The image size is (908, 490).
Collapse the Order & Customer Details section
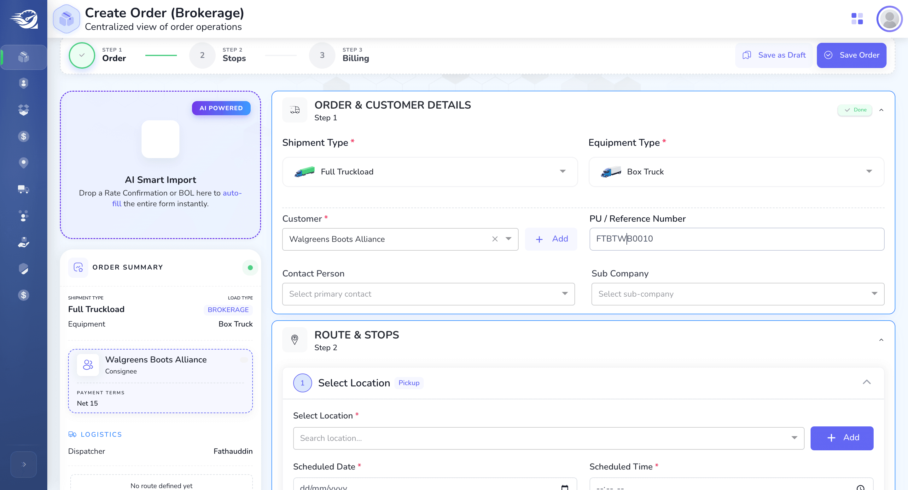pos(881,110)
